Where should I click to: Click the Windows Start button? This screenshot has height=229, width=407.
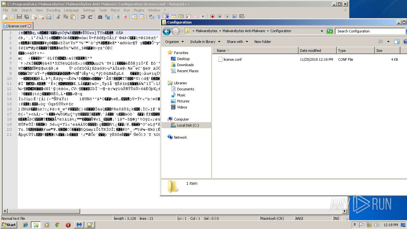(9, 225)
